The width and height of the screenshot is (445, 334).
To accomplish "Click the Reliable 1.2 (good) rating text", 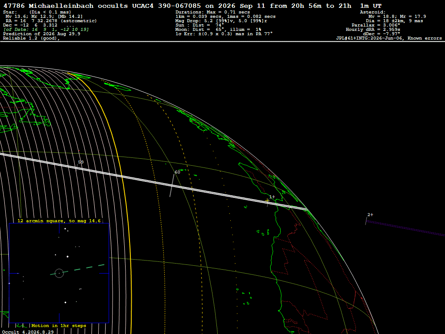I will (31, 38).
